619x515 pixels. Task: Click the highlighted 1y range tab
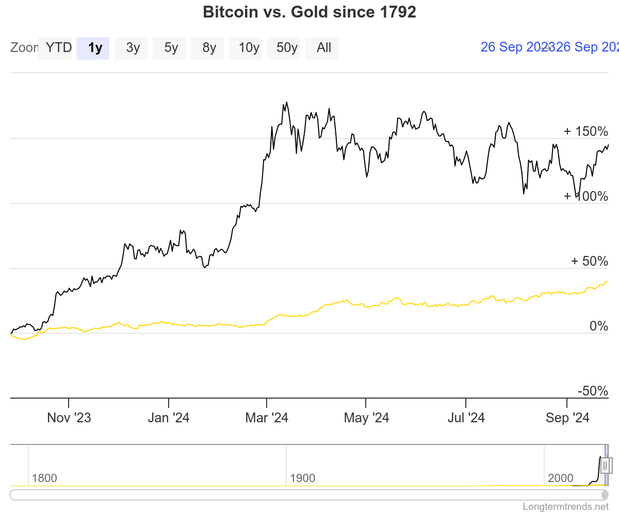[93, 47]
